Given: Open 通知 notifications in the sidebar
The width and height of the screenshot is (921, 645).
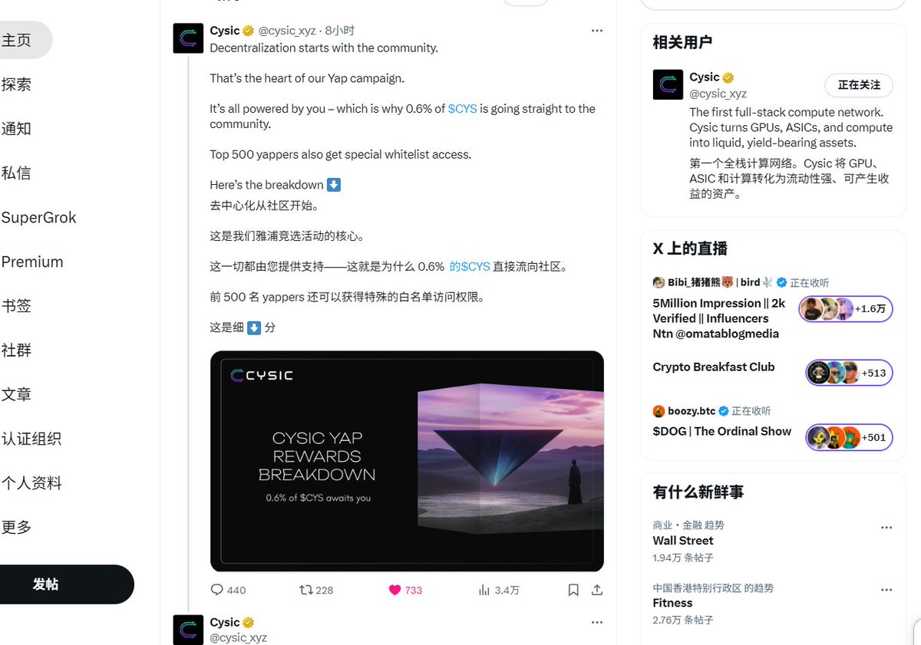Looking at the screenshot, I should click(16, 129).
